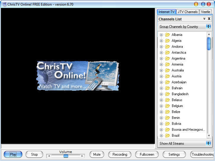Image resolution: width=215 pixels, height=161 pixels.
Task: Click the Brazil folder icon
Action: coord(167,136)
